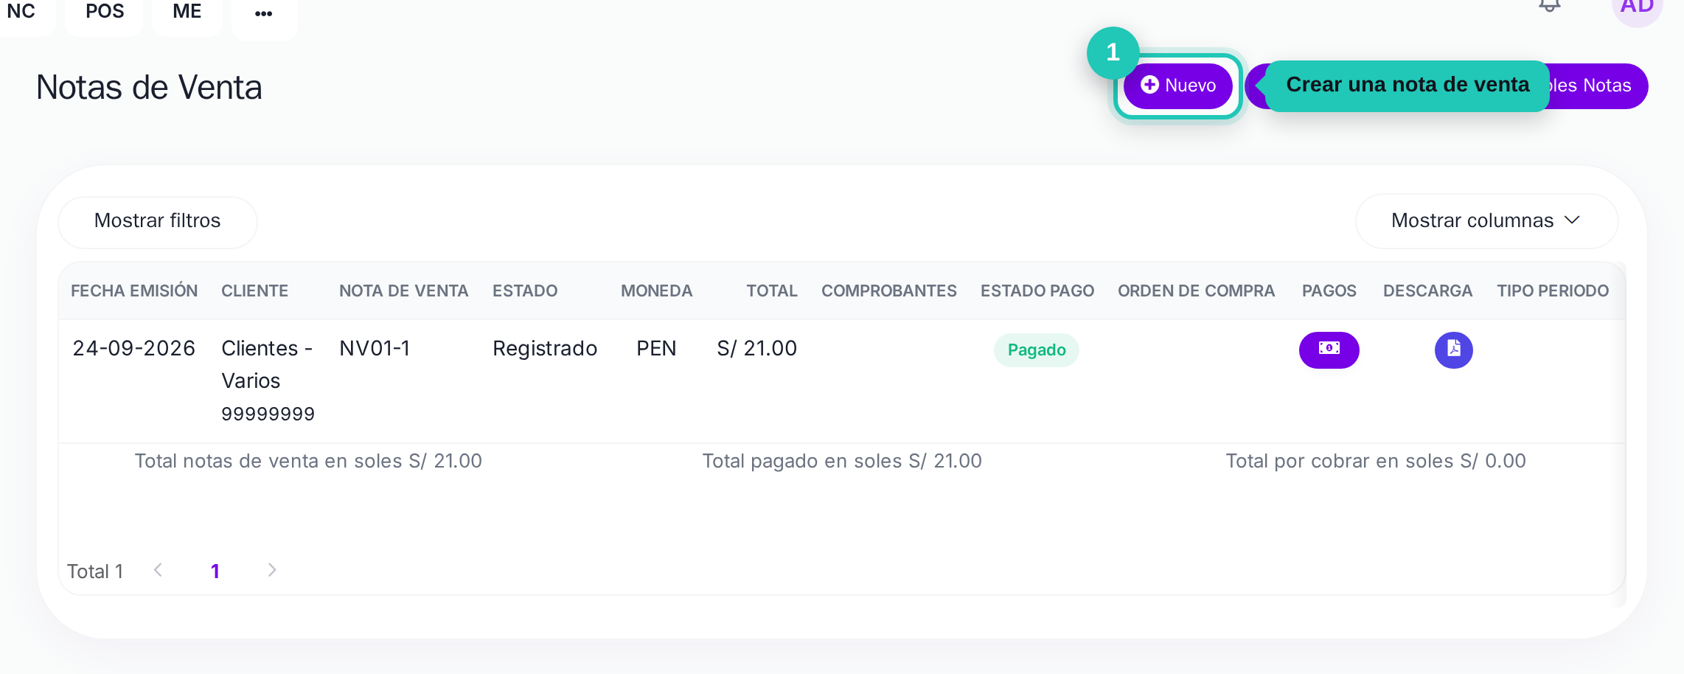
Task: Click the Registrado status cell
Action: [x=545, y=348]
